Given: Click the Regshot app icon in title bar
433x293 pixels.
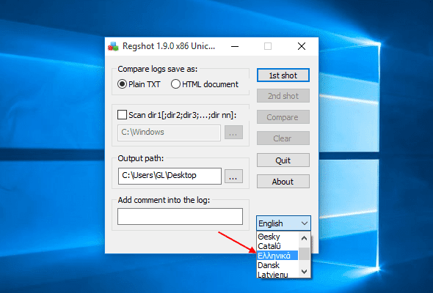Looking at the screenshot, I should click(x=113, y=46).
